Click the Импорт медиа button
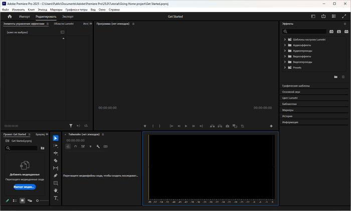 [x=25, y=187]
